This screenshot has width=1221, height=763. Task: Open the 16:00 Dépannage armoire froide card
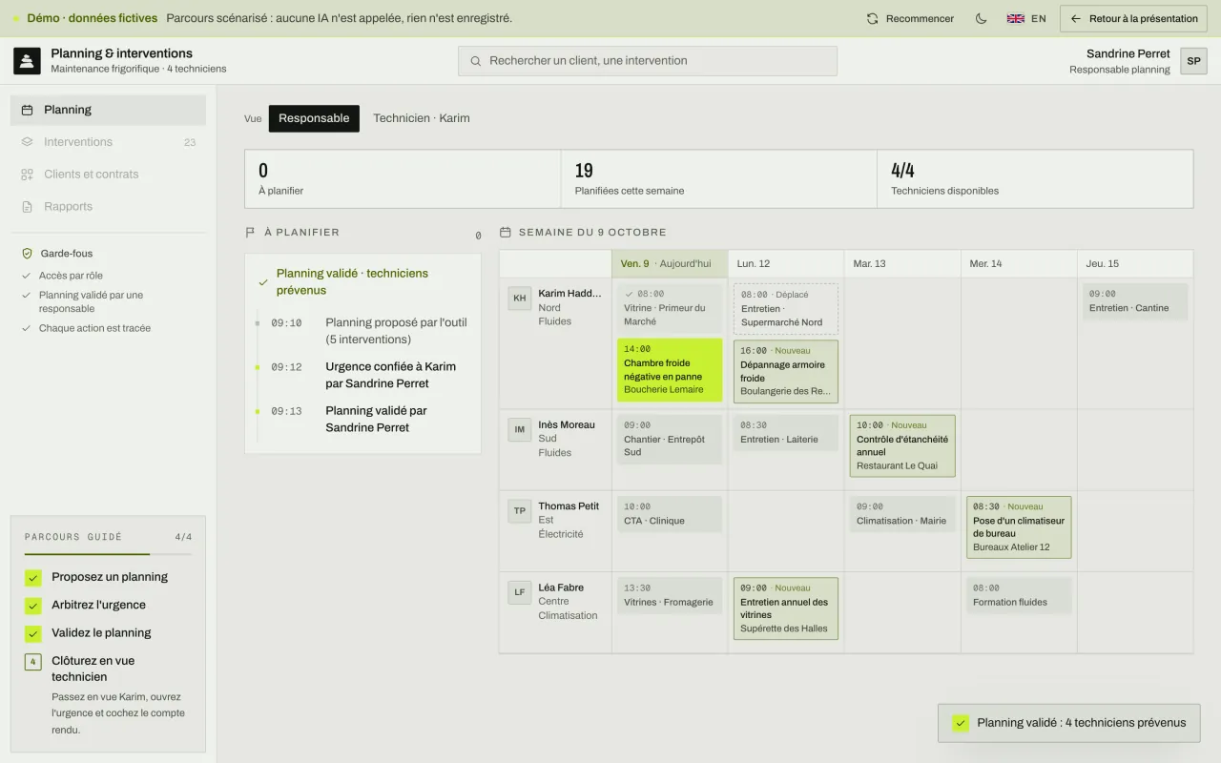tap(786, 371)
